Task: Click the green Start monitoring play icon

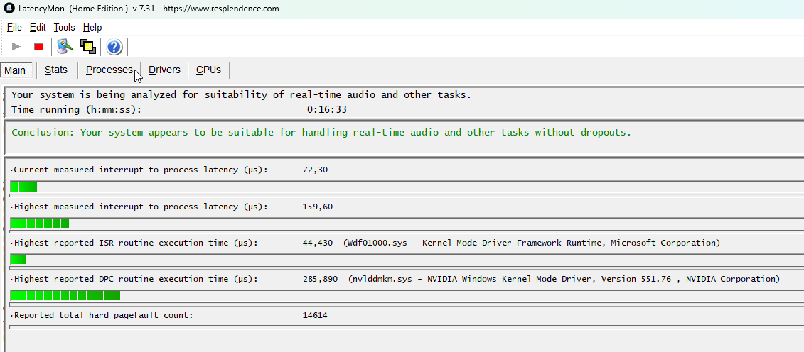Action: [16, 47]
